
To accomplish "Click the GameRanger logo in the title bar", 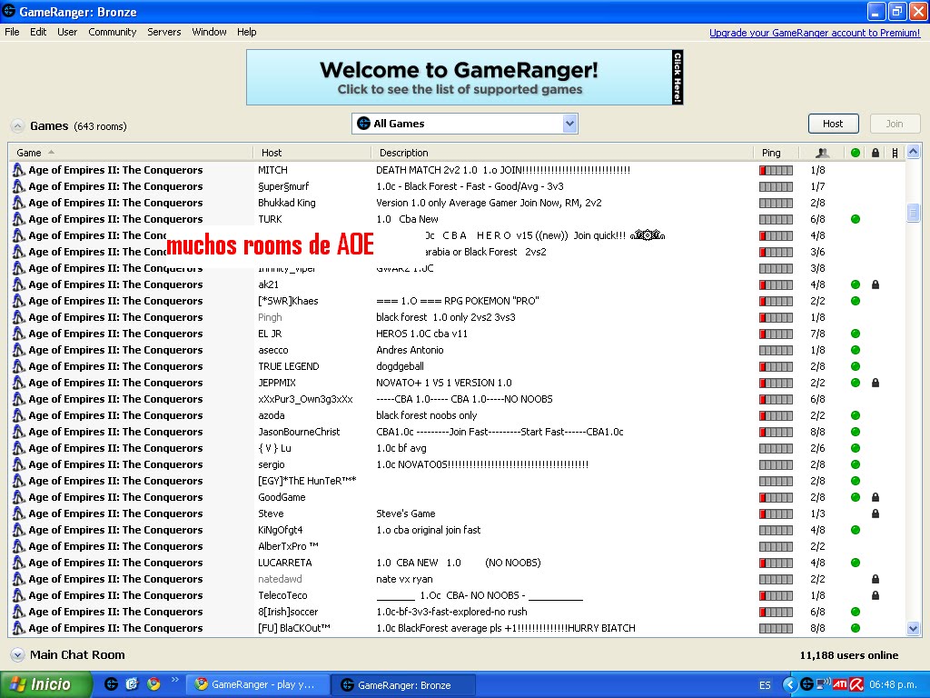I will 8,12.
